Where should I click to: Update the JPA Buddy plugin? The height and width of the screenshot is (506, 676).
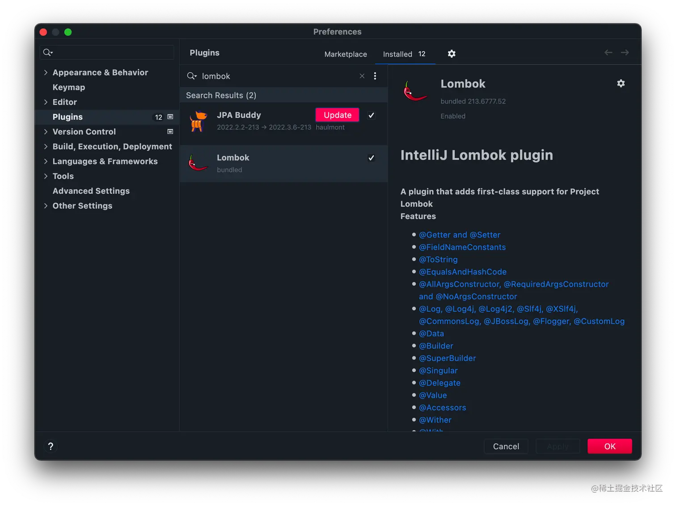(338, 115)
